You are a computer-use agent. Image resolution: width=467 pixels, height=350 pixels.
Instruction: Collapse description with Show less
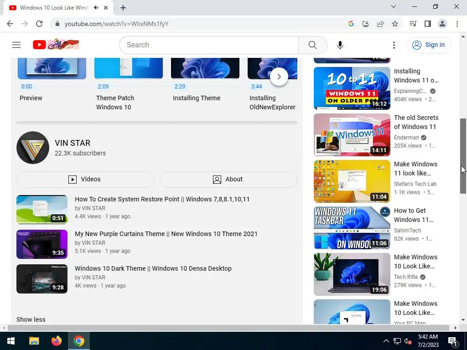coord(31,319)
